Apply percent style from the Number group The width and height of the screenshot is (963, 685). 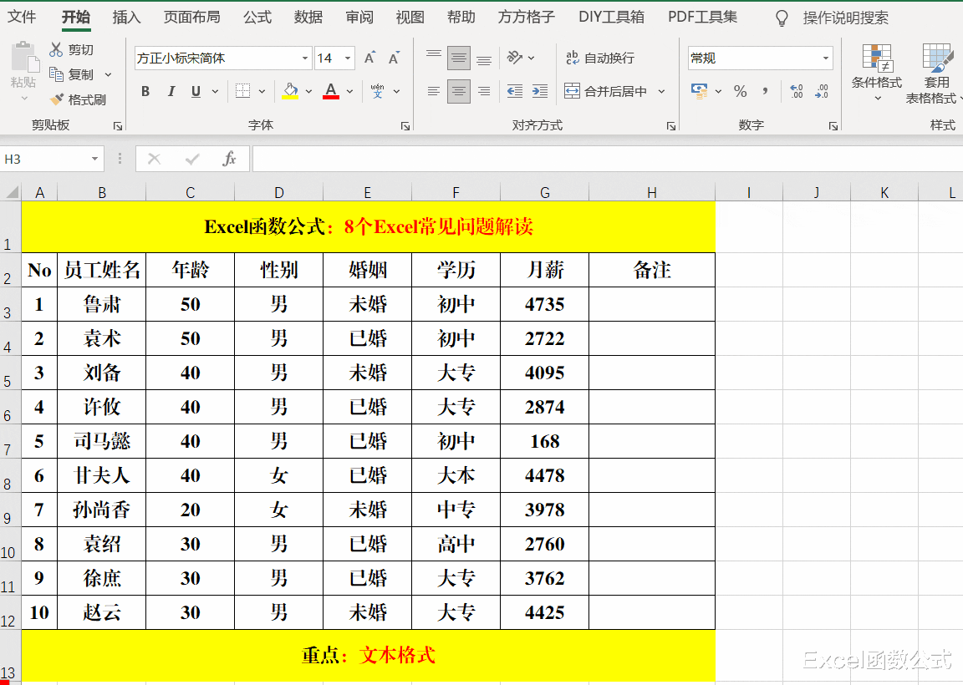(740, 91)
